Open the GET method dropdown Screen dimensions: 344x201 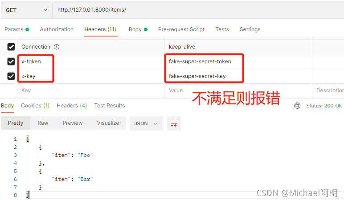click(27, 10)
